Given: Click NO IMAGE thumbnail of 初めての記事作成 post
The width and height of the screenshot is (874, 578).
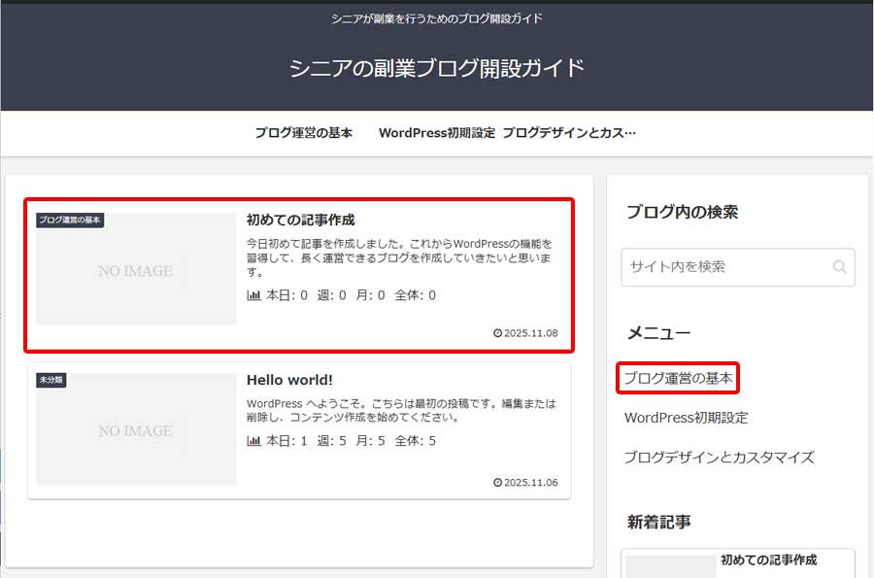Looking at the screenshot, I should pyautogui.click(x=136, y=271).
